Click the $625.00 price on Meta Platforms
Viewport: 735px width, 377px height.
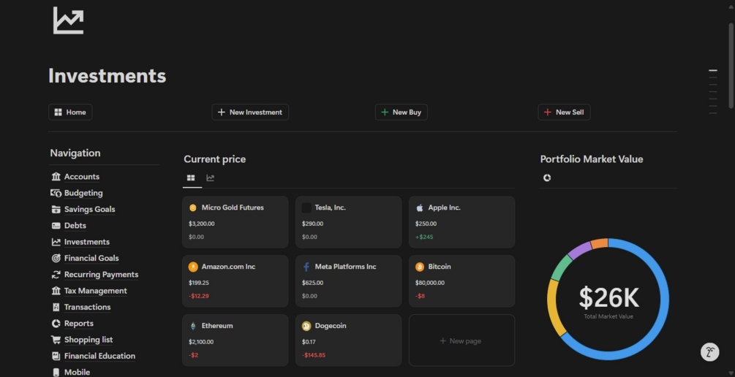pos(313,283)
